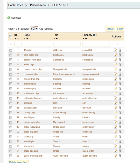The image size is (140, 163).
Task: Edit the 404.php row with pencil icon
Action: click(116, 50)
